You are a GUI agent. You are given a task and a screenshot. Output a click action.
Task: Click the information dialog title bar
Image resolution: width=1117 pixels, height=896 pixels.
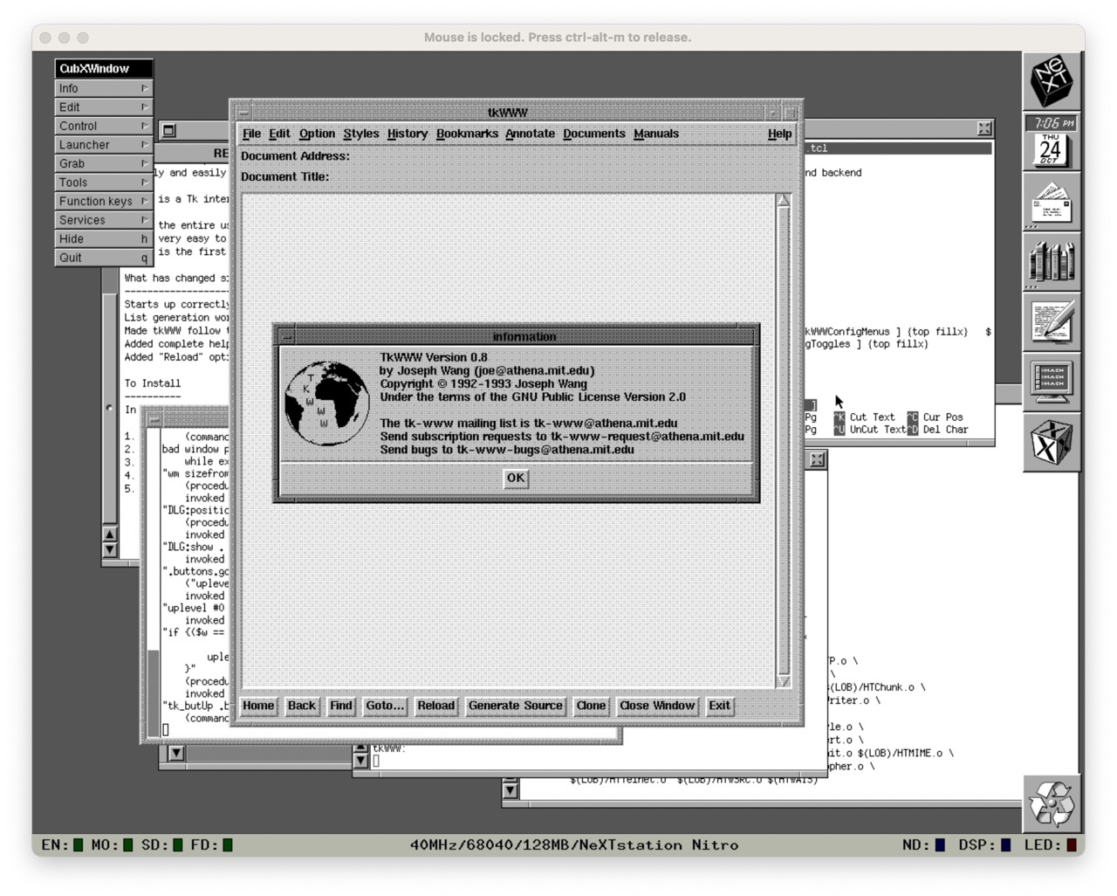[524, 336]
